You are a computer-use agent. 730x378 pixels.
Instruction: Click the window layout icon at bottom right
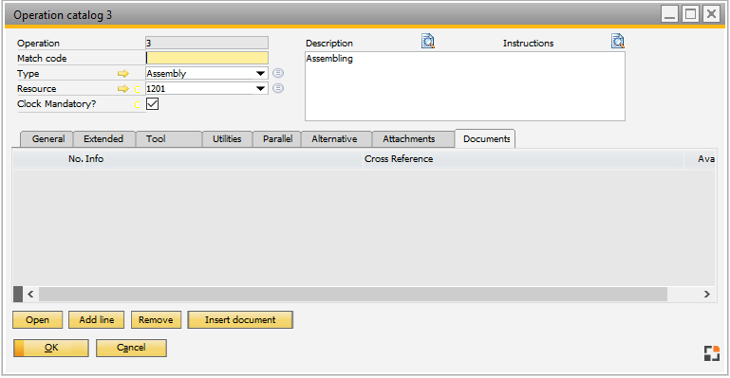coord(711,353)
